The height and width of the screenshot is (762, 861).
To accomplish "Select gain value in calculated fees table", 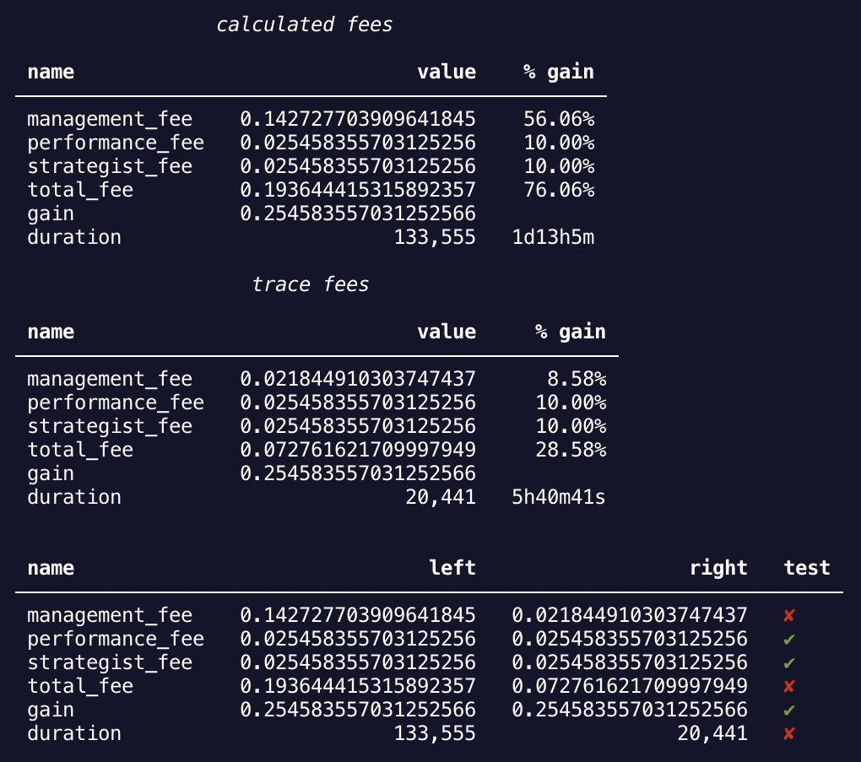I will click(358, 213).
